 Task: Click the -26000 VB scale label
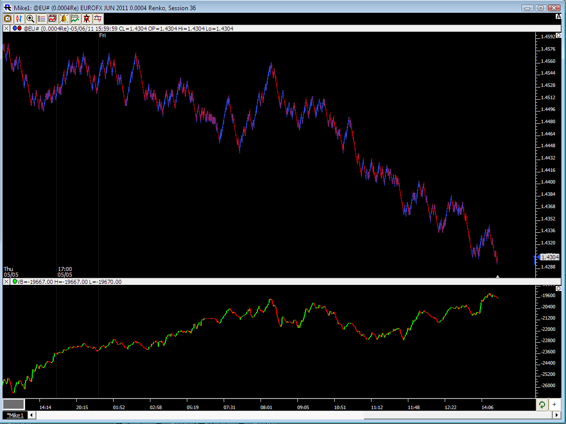pos(548,386)
